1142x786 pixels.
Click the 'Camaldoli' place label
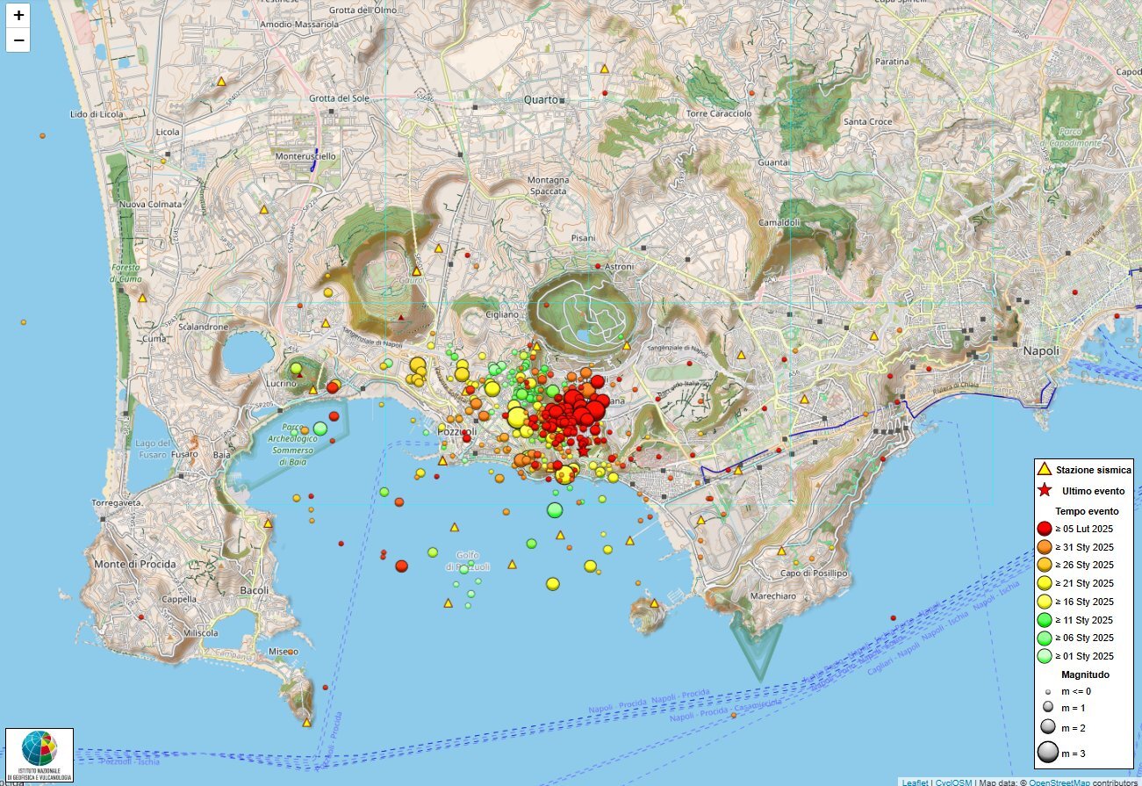779,222
